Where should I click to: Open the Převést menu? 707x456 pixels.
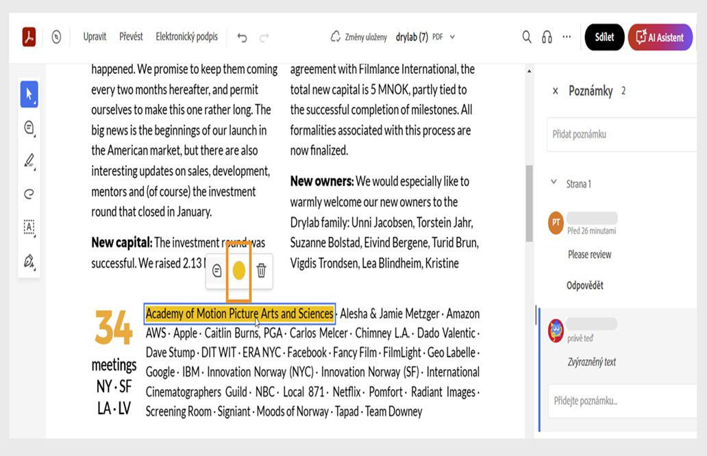pos(131,37)
